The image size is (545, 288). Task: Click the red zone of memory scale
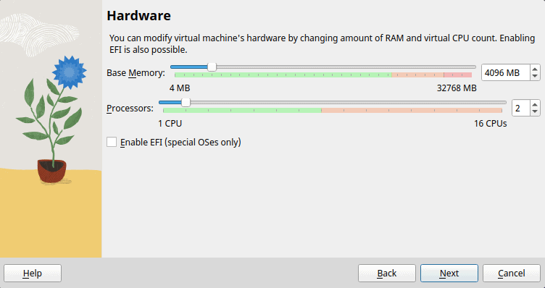458,75
